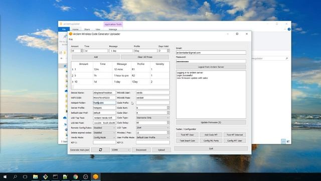Click the Password input field
The width and height of the screenshot is (321, 181).
pyautogui.click(x=211, y=61)
